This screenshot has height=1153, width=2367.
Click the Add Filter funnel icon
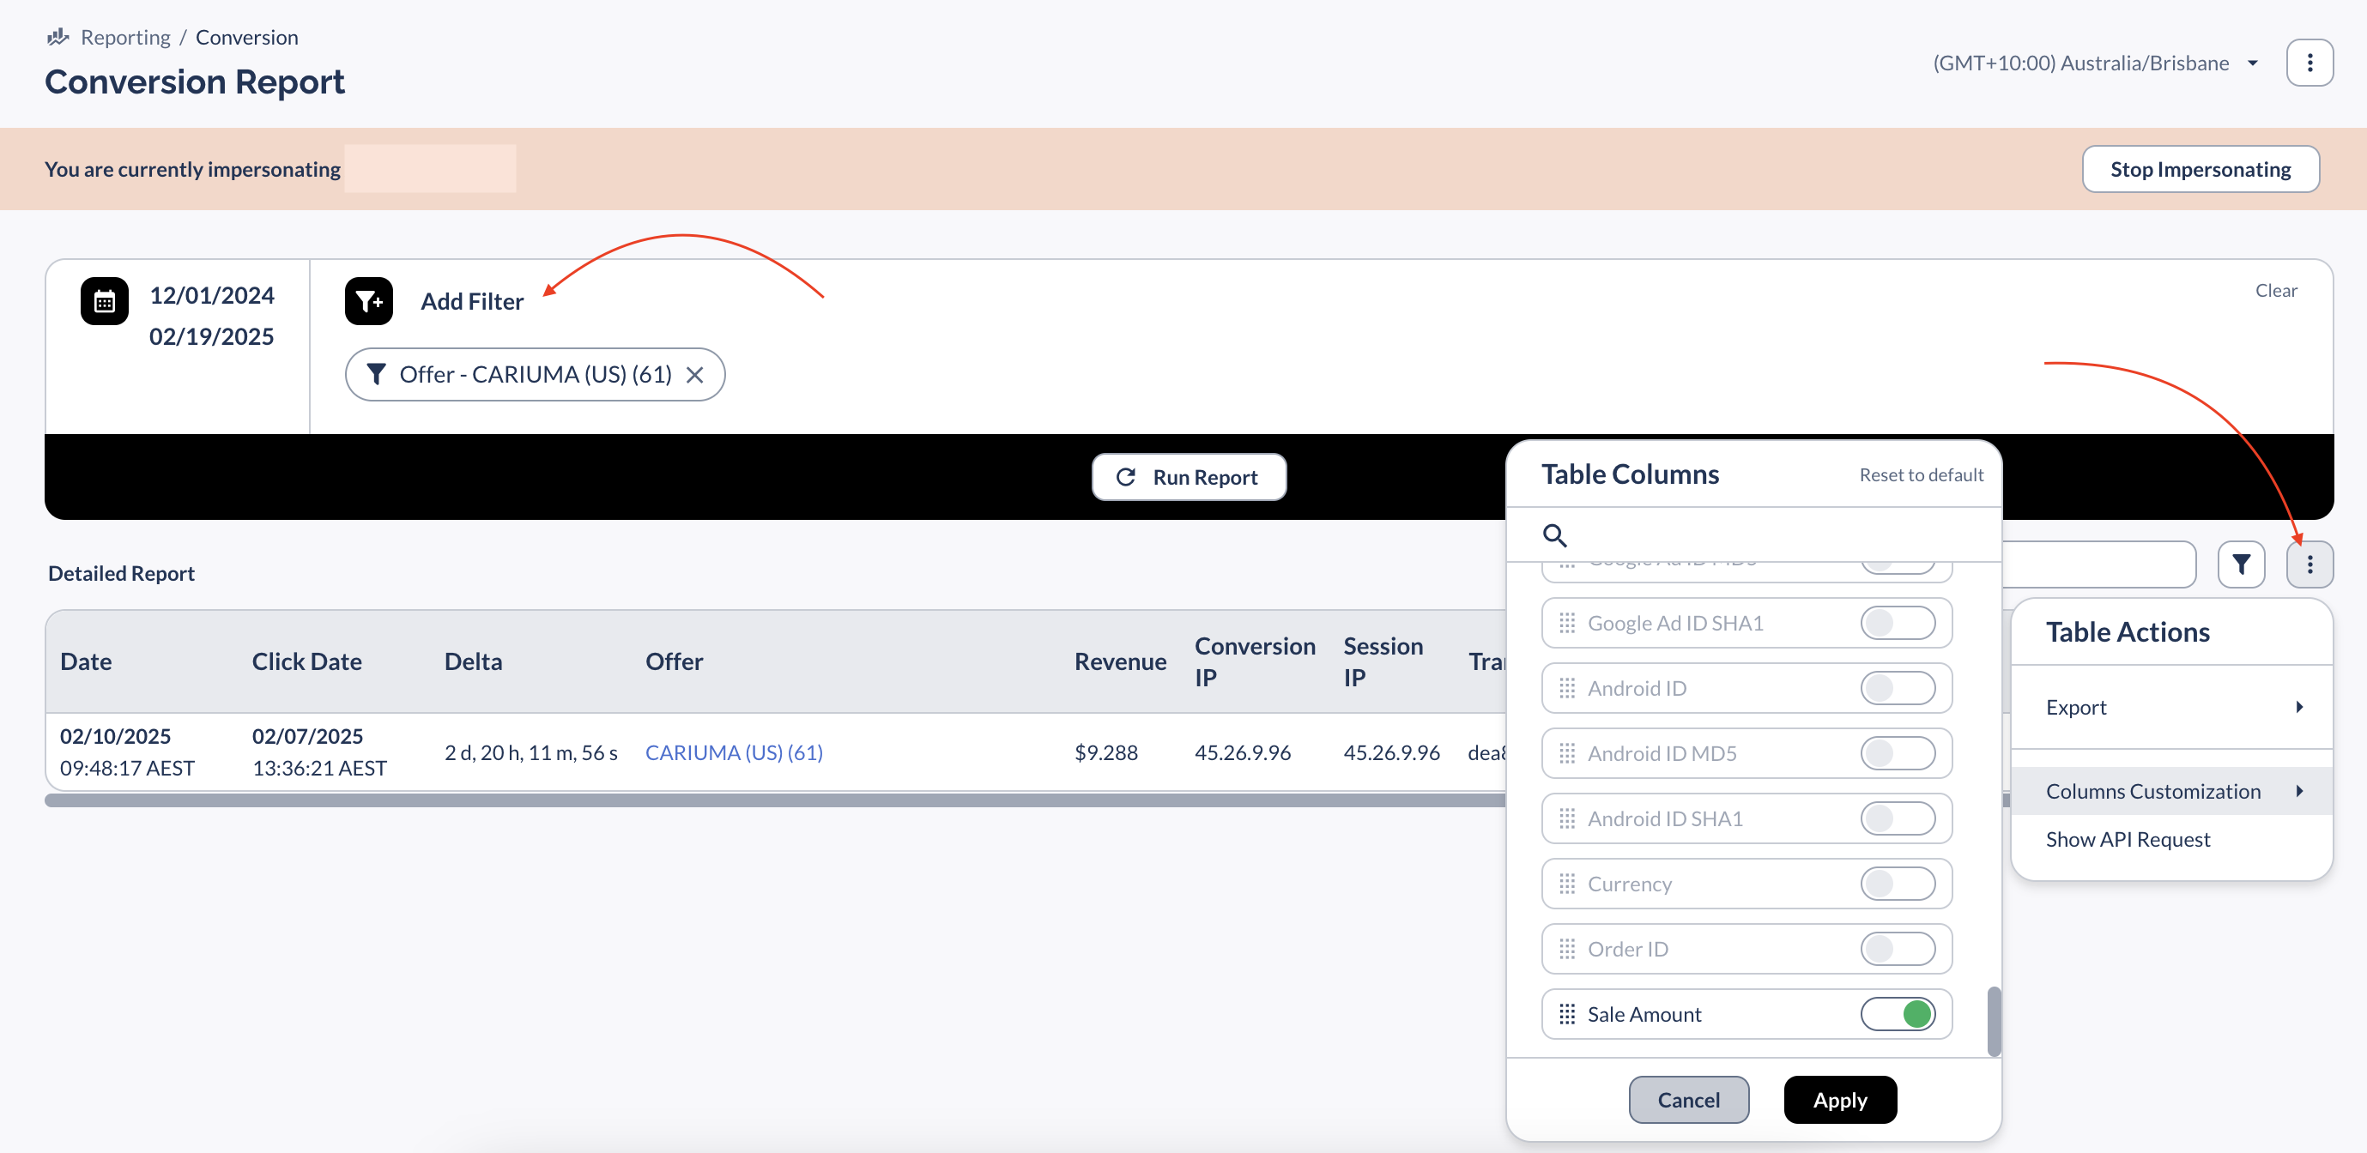pos(368,300)
